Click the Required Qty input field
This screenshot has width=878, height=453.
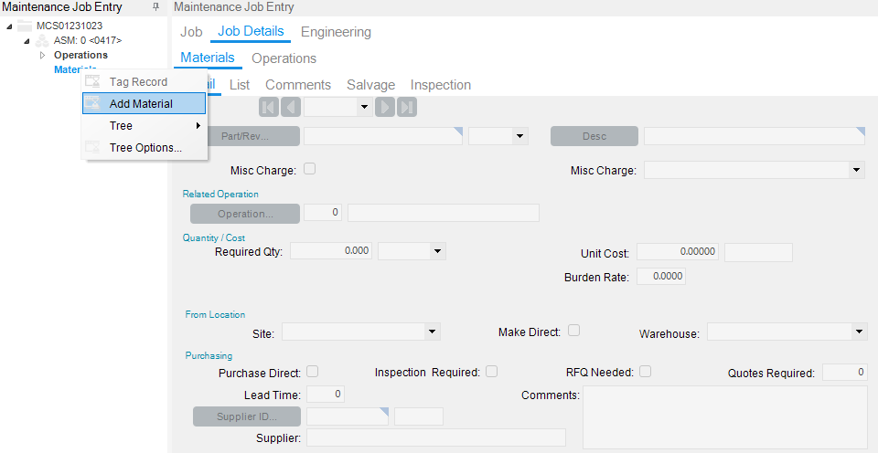(x=331, y=250)
